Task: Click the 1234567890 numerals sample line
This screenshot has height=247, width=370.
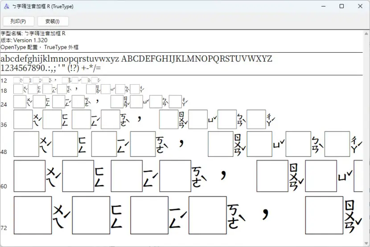Action: click(51, 68)
